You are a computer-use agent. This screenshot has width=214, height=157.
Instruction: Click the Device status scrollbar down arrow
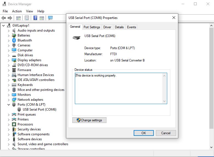164,101
